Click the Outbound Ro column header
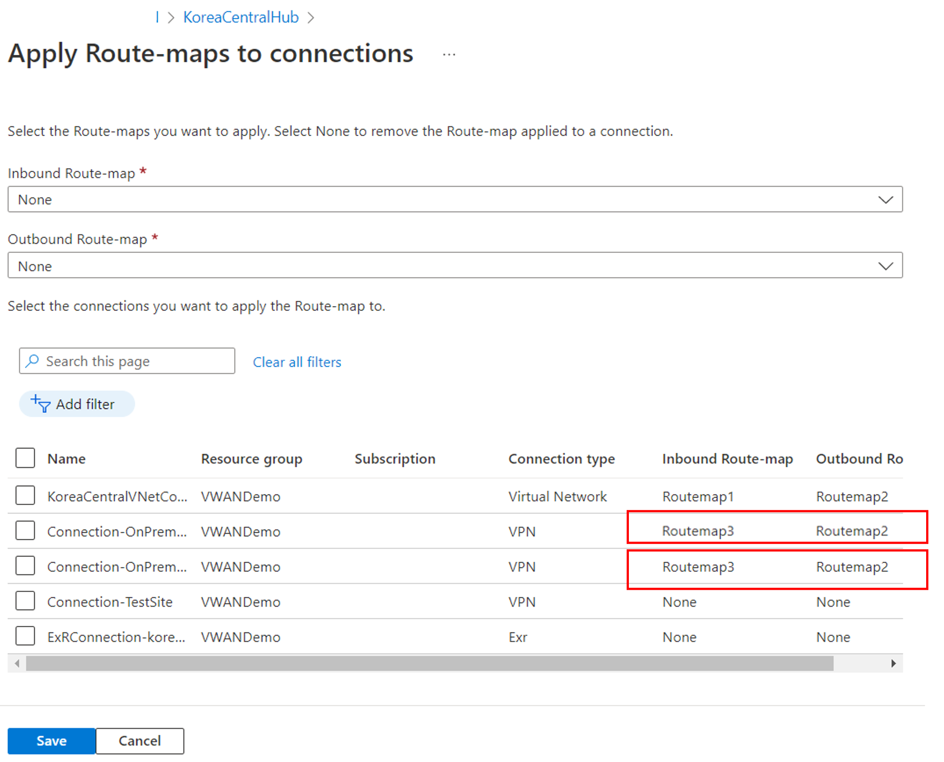 (859, 459)
